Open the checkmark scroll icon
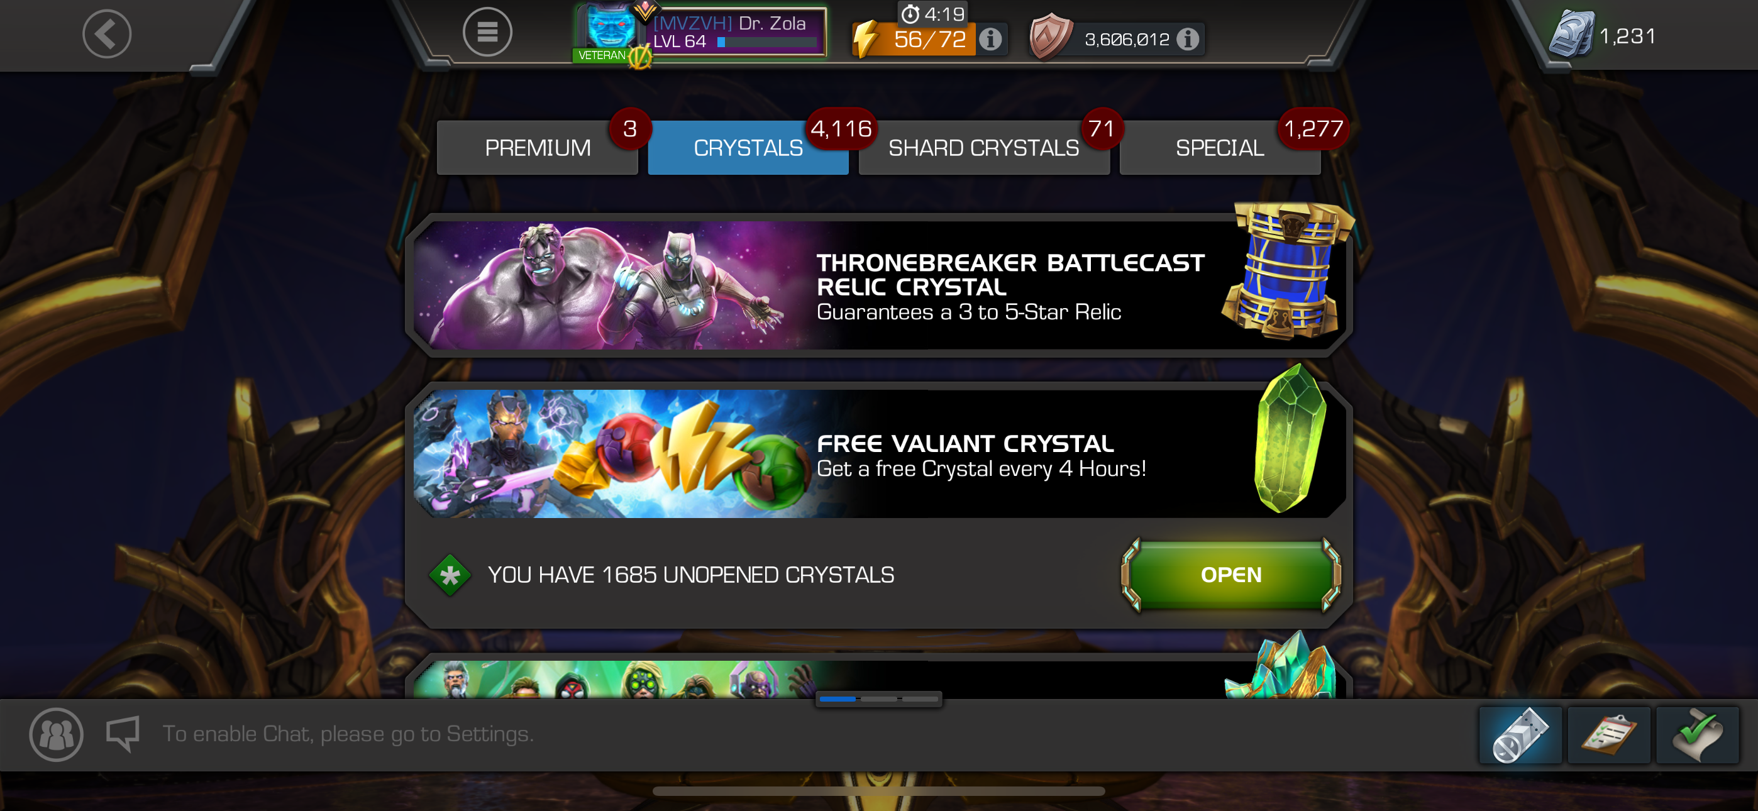 point(1697,735)
